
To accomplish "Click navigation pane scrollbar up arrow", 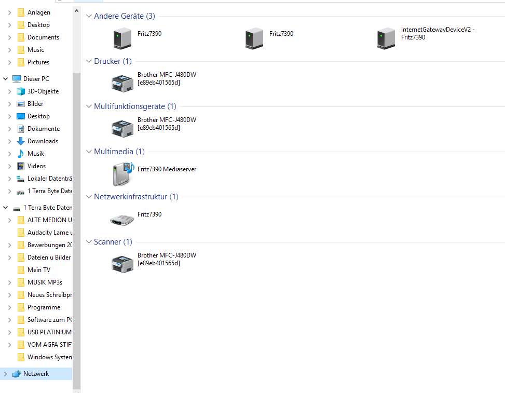I will 76,11.
